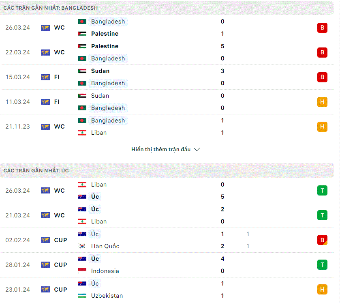Click the green T badge for Liban vs Úc 26.03.24

click(x=322, y=191)
